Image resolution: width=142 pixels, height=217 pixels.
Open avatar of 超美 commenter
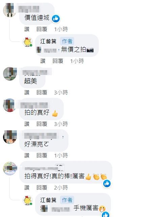pyautogui.click(x=10, y=73)
